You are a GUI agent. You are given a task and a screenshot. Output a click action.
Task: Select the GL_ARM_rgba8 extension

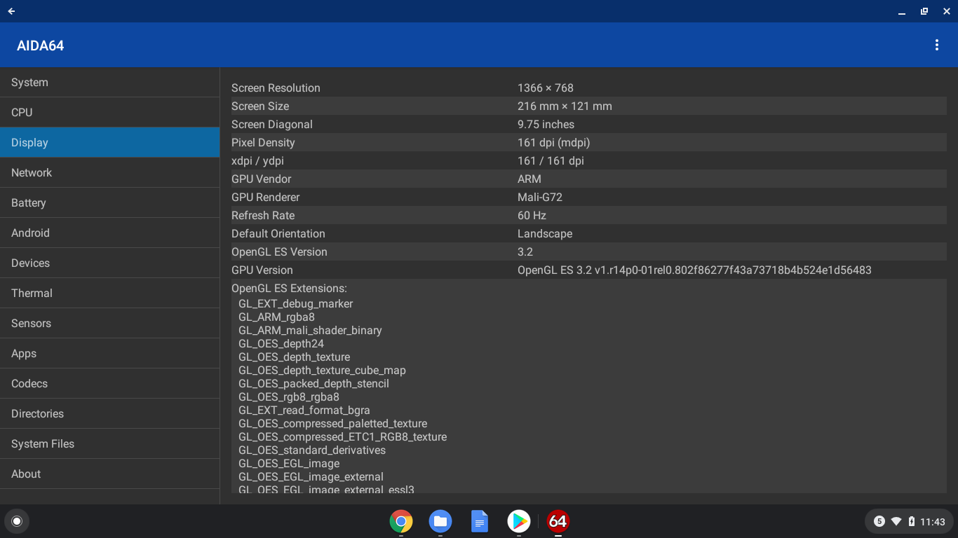pos(276,317)
